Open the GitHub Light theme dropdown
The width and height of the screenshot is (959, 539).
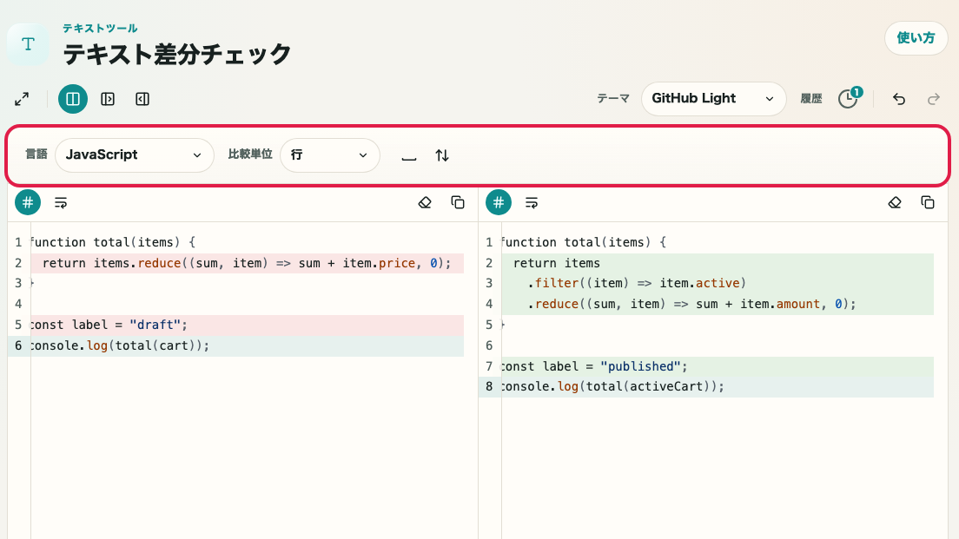click(713, 99)
